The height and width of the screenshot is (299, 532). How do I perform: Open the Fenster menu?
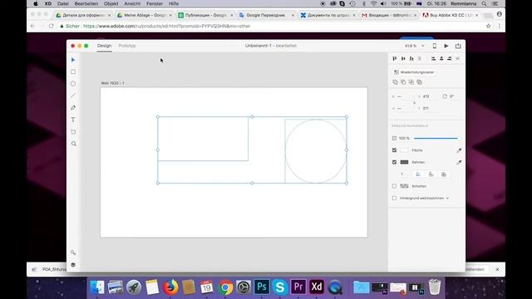pyautogui.click(x=155, y=3)
